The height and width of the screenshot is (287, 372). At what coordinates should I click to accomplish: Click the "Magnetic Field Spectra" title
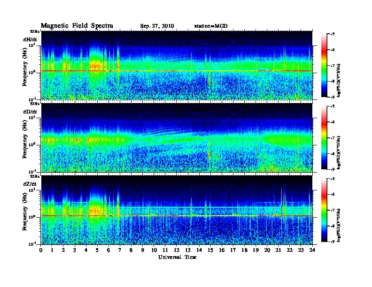[77, 26]
